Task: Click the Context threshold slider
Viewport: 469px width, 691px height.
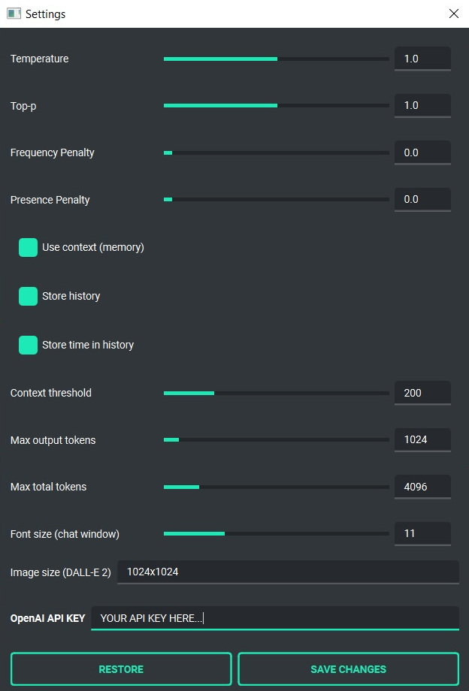Action: point(277,393)
